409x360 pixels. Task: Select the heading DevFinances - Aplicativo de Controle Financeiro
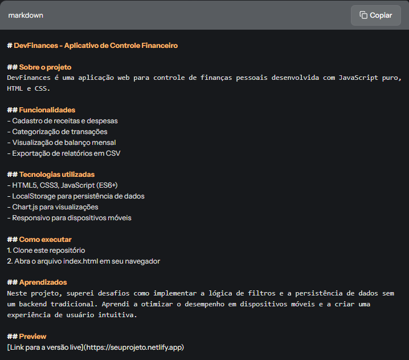(96, 46)
